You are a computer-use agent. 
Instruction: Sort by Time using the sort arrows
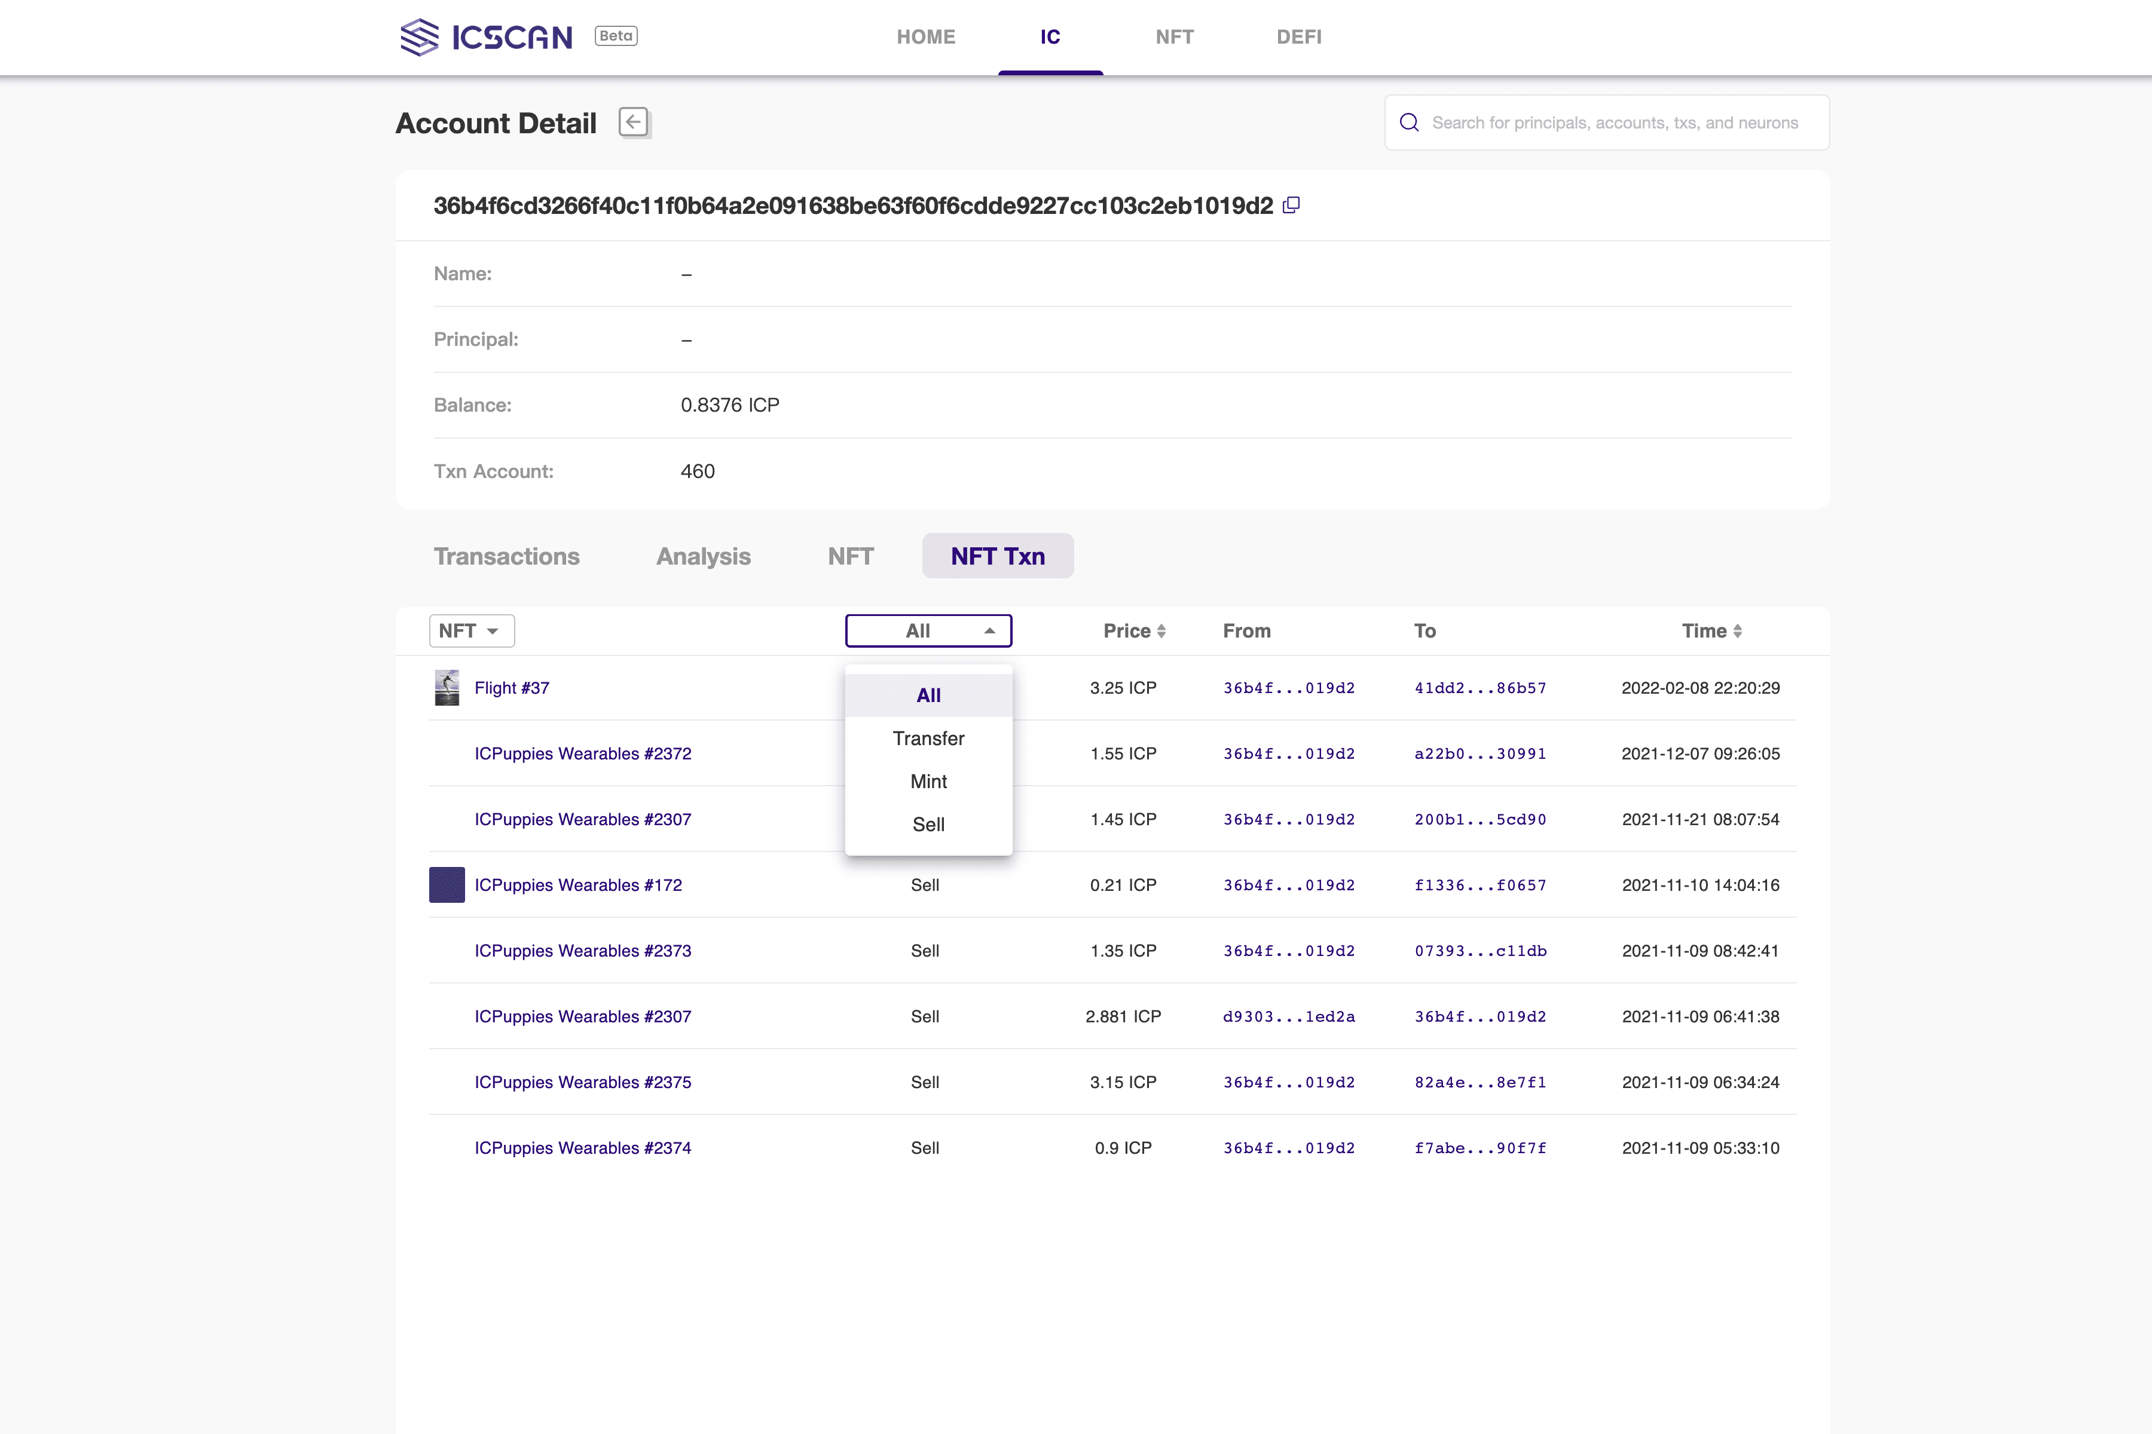click(1738, 631)
